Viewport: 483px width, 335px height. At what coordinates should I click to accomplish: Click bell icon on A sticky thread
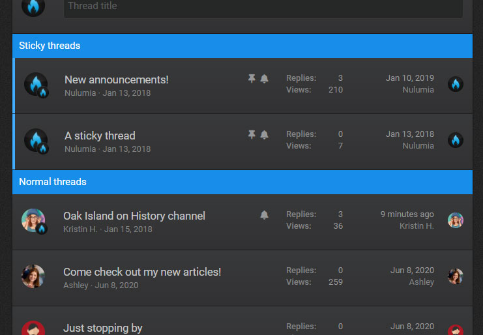pyautogui.click(x=264, y=135)
